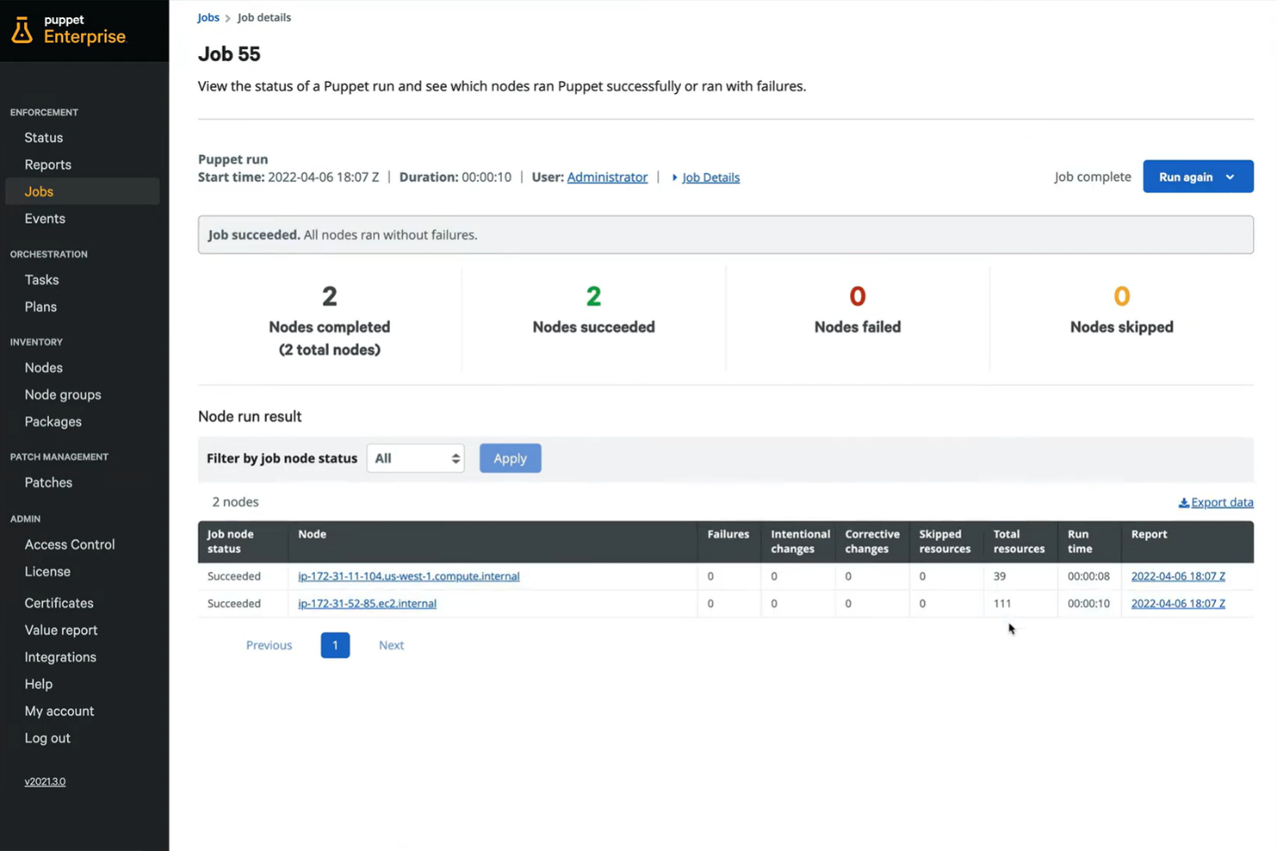The height and width of the screenshot is (851, 1277).
Task: Click Log out in the sidebar
Action: point(47,738)
